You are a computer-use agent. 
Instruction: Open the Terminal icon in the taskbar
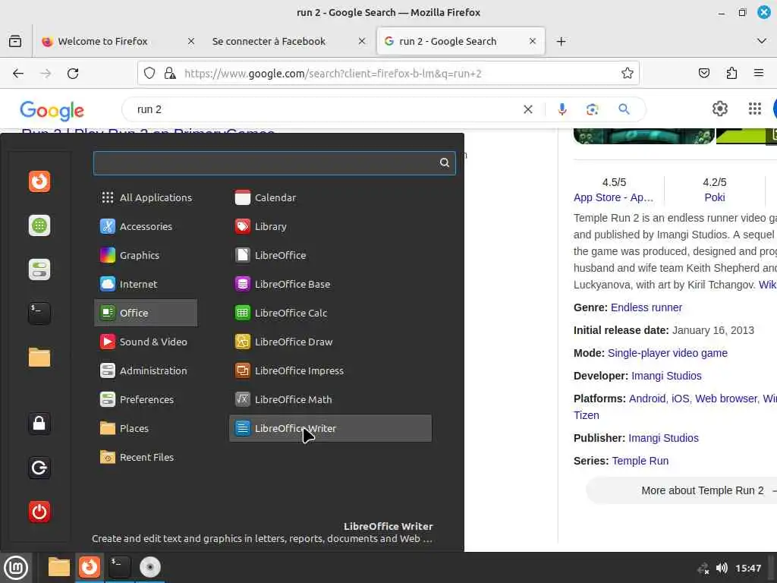[119, 567]
